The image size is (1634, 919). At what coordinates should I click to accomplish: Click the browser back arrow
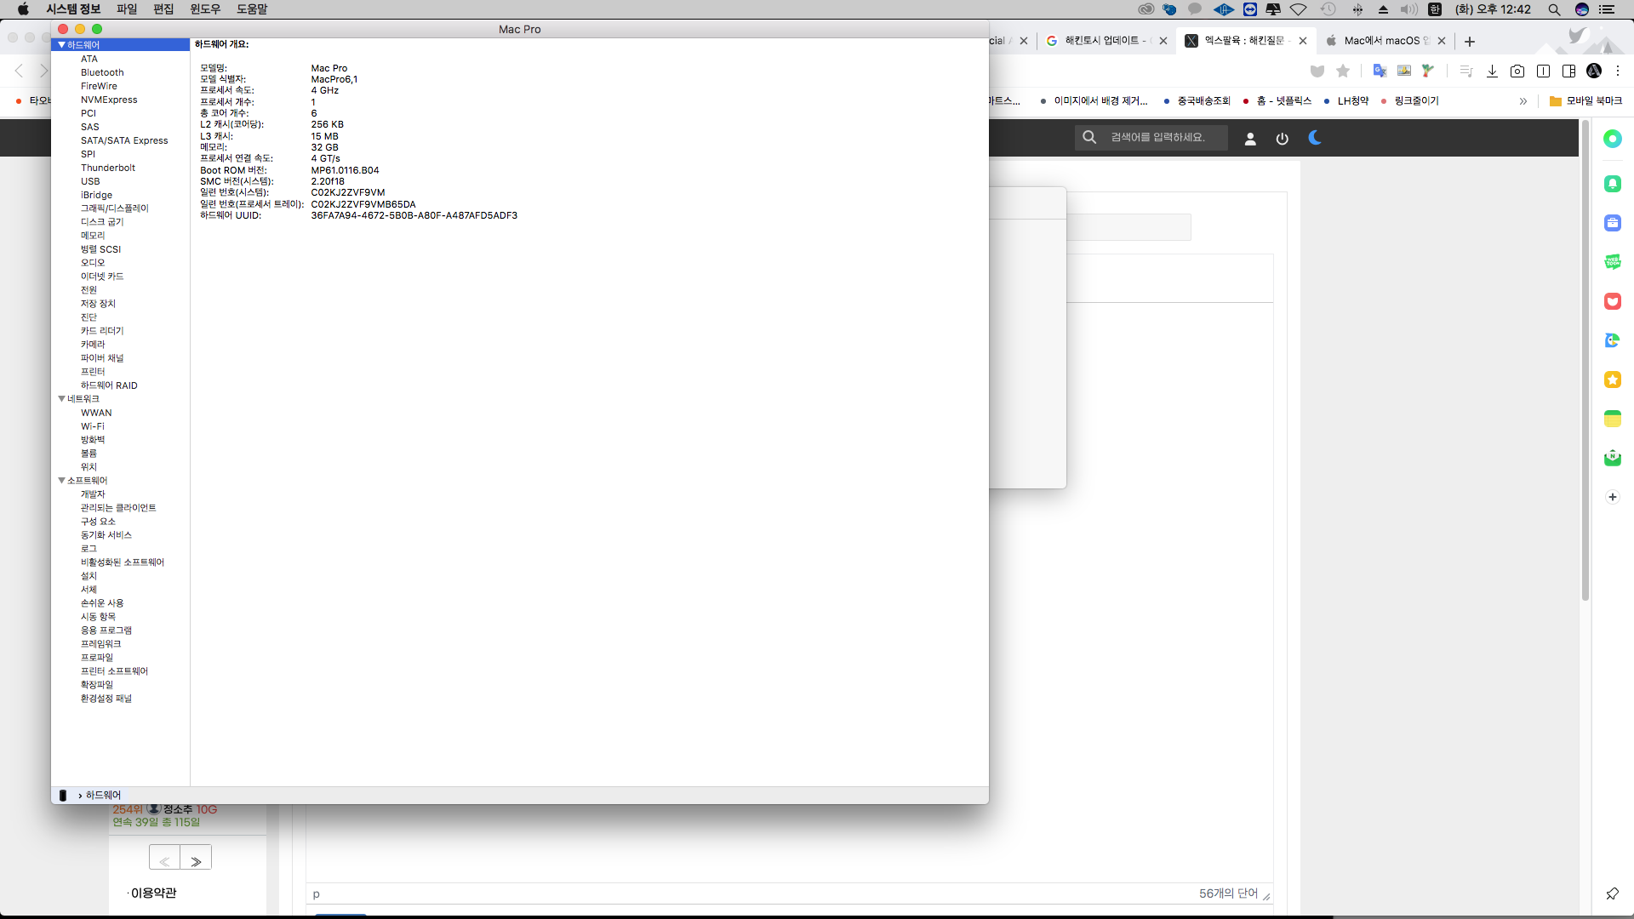(x=20, y=71)
